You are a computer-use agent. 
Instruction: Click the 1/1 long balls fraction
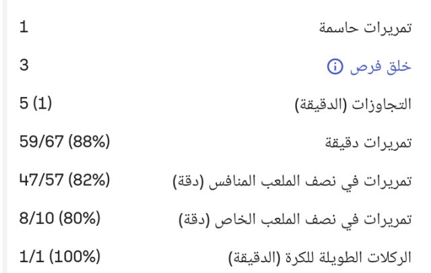point(31,257)
